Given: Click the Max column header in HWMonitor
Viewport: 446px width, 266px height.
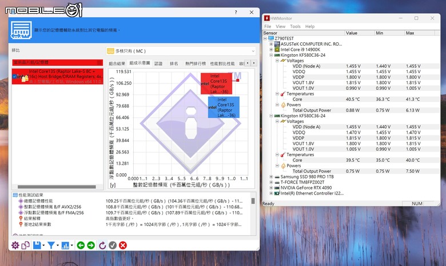Looking at the screenshot, I should pyautogui.click(x=420, y=33).
